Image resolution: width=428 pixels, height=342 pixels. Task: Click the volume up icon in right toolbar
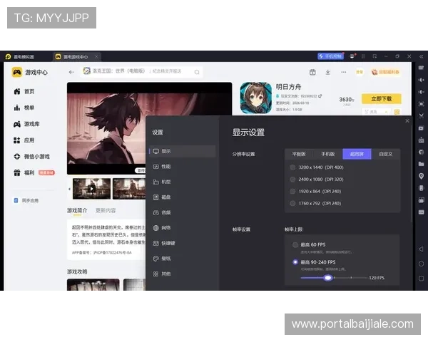(421, 80)
